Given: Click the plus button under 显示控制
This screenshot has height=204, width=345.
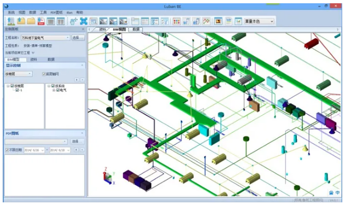Looking at the screenshot, I should click(x=77, y=80).
